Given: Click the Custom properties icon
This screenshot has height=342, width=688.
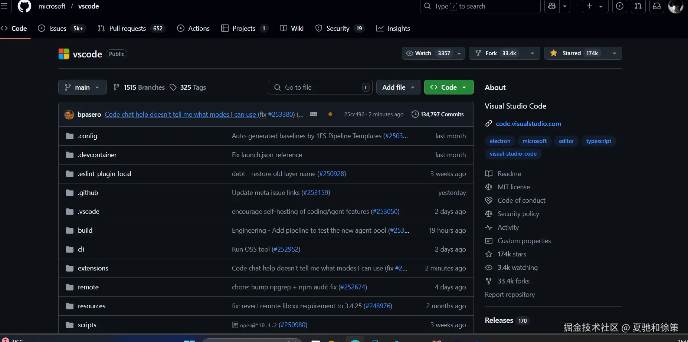Looking at the screenshot, I should pos(489,241).
